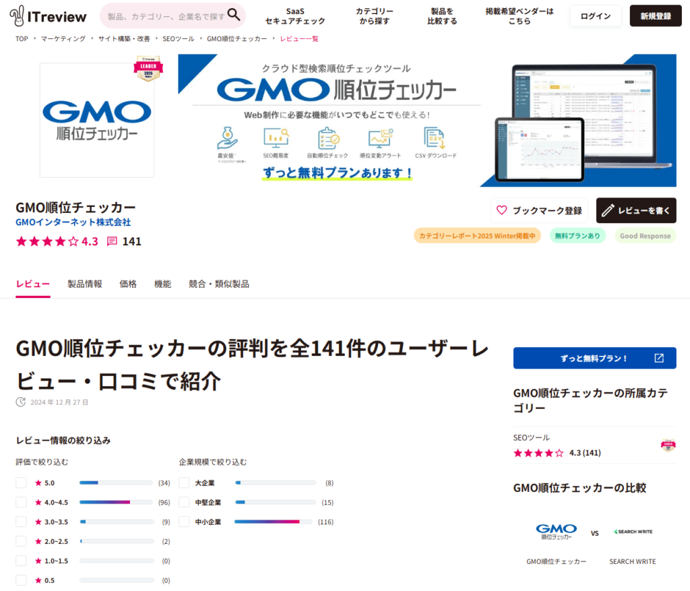
Task: Click the search magnifier icon
Action: click(234, 15)
